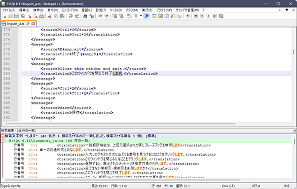Open the 検索(S) menu
The image size is (297, 189).
(x=38, y=10)
